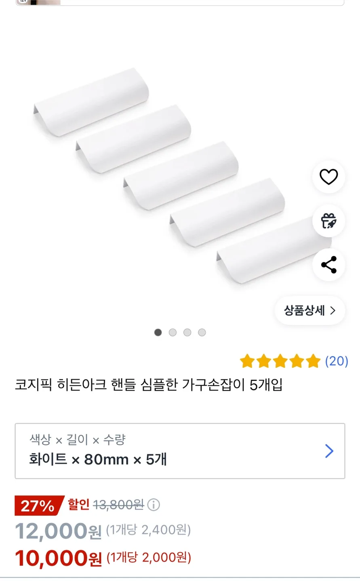
Task: Click the 12,000원 gray price
Action: click(x=59, y=531)
